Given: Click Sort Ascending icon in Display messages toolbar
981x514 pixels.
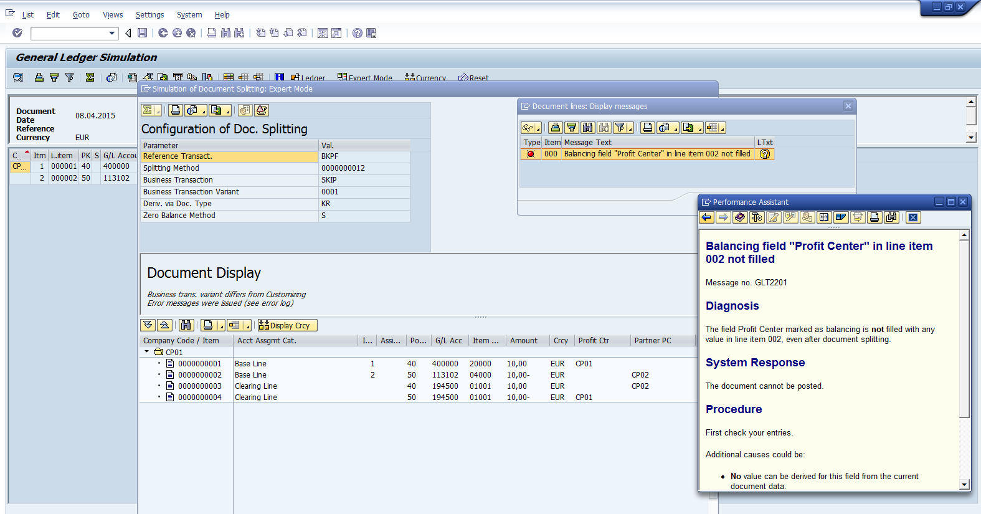Looking at the screenshot, I should click(x=556, y=128).
